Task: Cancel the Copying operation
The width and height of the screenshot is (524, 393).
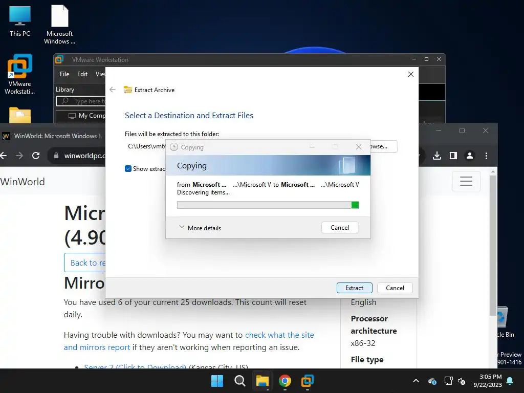Action: click(340, 228)
